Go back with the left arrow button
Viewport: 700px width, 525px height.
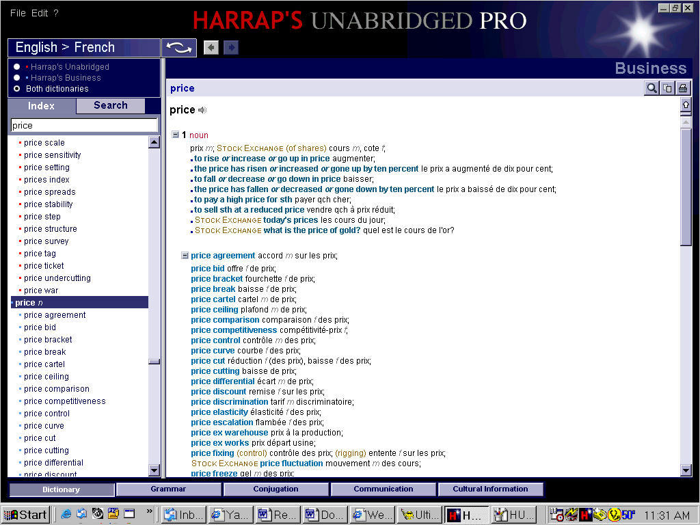click(211, 47)
